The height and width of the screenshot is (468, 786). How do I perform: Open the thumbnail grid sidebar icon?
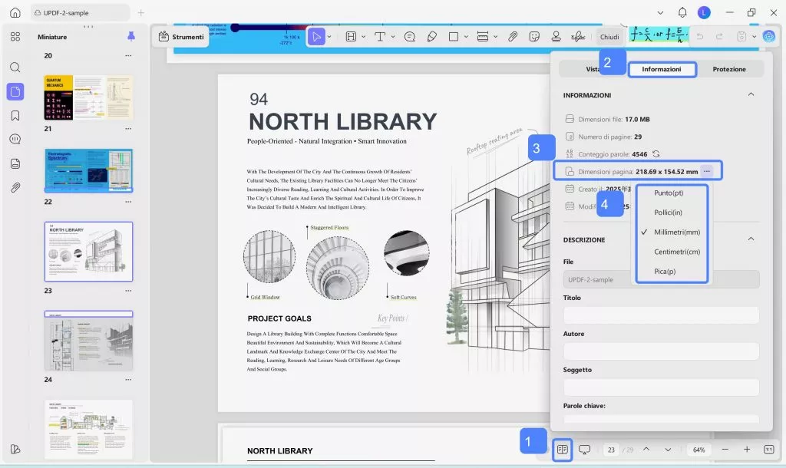tap(15, 37)
